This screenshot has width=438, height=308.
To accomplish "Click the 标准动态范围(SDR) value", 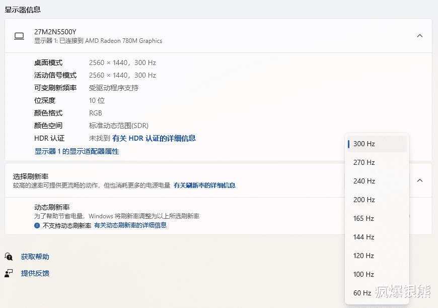I will click(119, 126).
